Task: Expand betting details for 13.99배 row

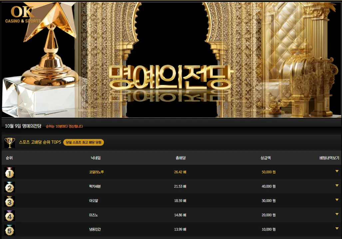Action: [337, 229]
